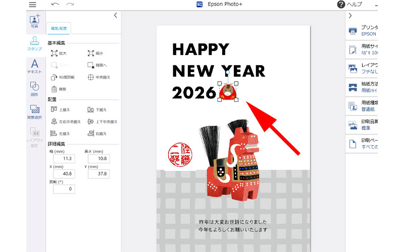The image size is (404, 252).
Task: Click the rotation handle above the stamp
Action: (228, 73)
